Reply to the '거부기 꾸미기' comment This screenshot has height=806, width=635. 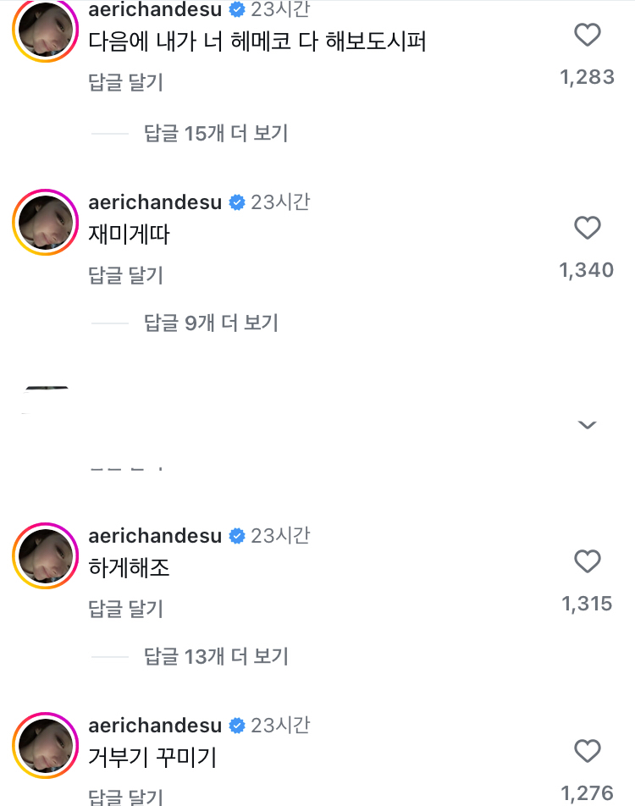[125, 796]
